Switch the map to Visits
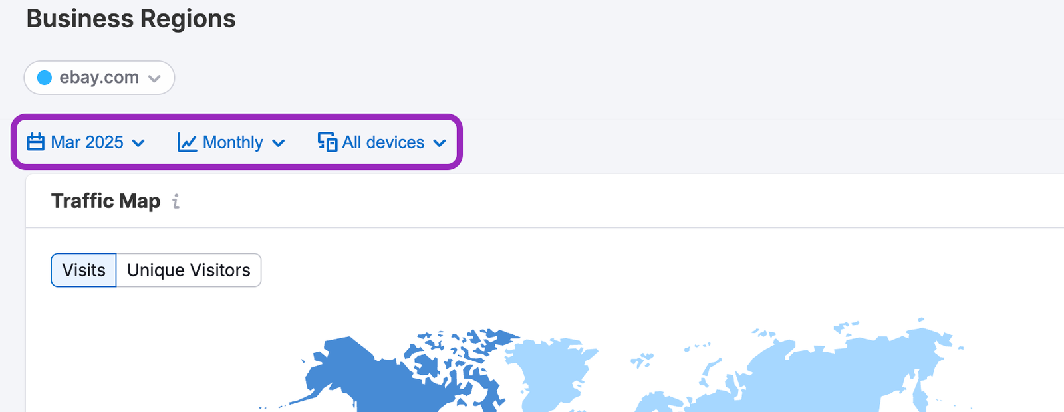 click(x=84, y=270)
